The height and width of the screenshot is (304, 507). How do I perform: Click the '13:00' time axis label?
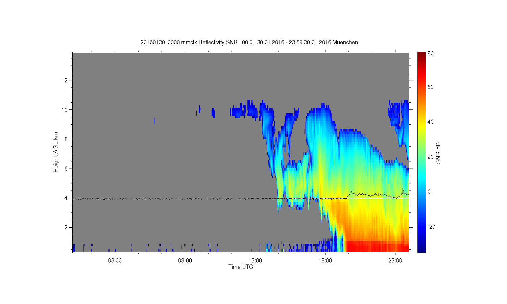[255, 261]
